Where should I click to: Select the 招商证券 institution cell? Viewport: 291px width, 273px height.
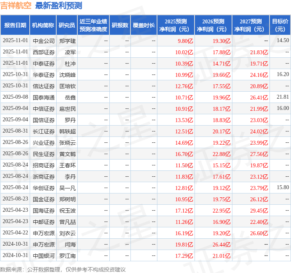pos(44,165)
